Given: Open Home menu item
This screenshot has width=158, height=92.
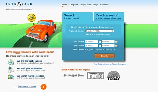Looking at the screenshot, I should [x=64, y=5].
